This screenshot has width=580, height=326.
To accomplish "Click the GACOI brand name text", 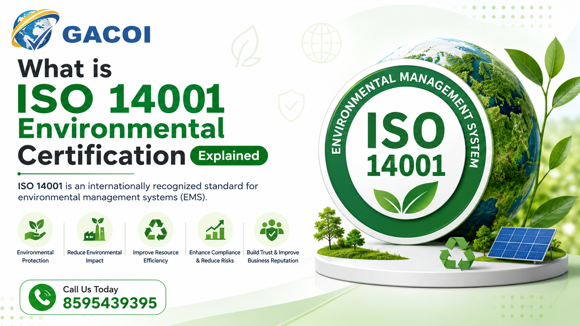I will [x=107, y=34].
